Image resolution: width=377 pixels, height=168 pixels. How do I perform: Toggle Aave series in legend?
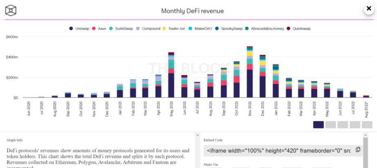click(x=99, y=29)
